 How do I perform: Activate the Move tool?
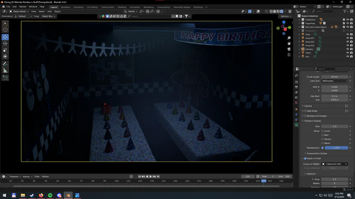point(5,37)
